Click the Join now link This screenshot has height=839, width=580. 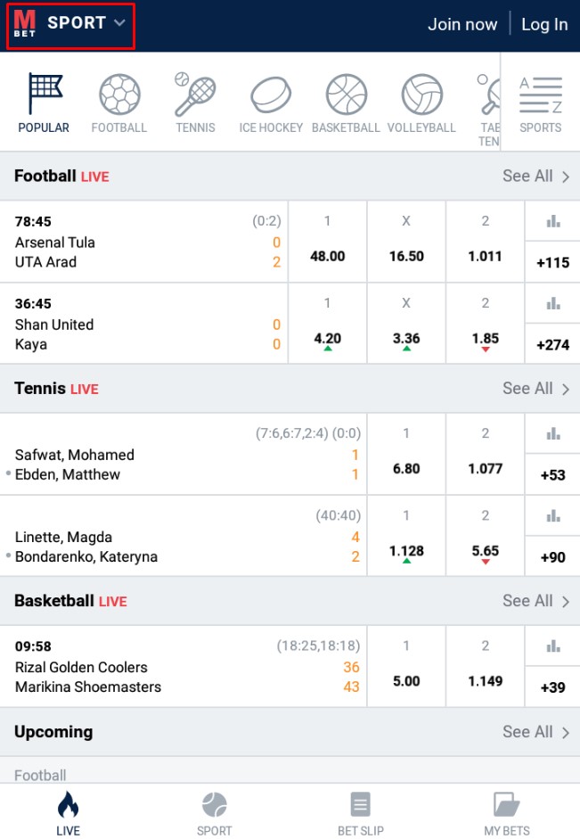tap(462, 24)
